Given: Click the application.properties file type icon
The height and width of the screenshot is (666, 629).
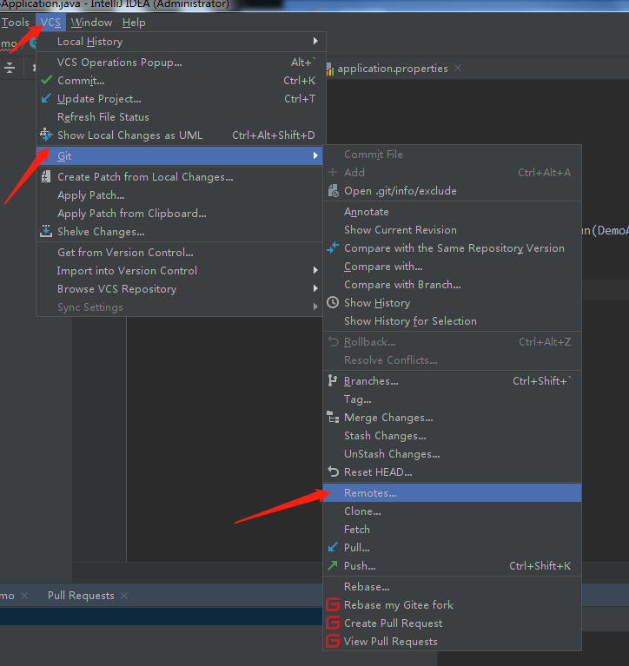Looking at the screenshot, I should (330, 69).
